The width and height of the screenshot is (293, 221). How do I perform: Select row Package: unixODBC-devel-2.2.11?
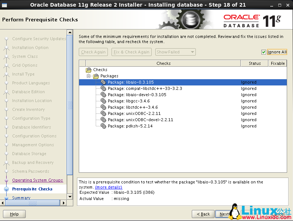point(183,120)
